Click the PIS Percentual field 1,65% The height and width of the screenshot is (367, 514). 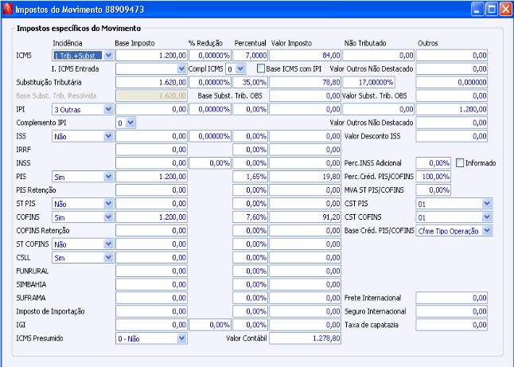(x=251, y=177)
